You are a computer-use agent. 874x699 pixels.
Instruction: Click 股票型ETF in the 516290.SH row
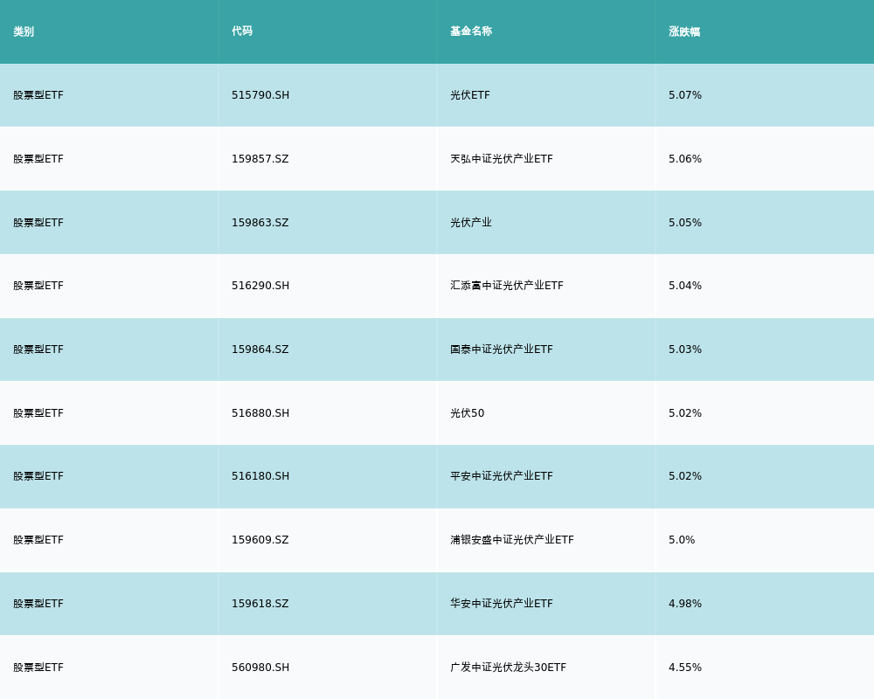pyautogui.click(x=38, y=286)
